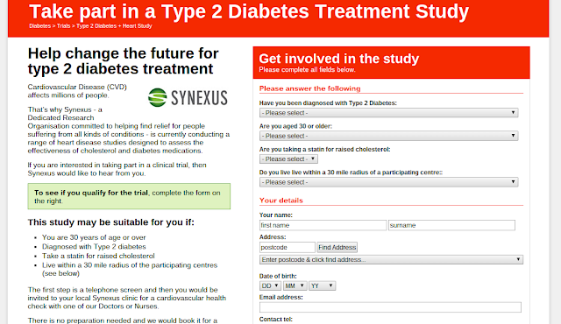The width and height of the screenshot is (561, 324).
Task: Open the MM birth month dropdown
Action: tap(295, 285)
